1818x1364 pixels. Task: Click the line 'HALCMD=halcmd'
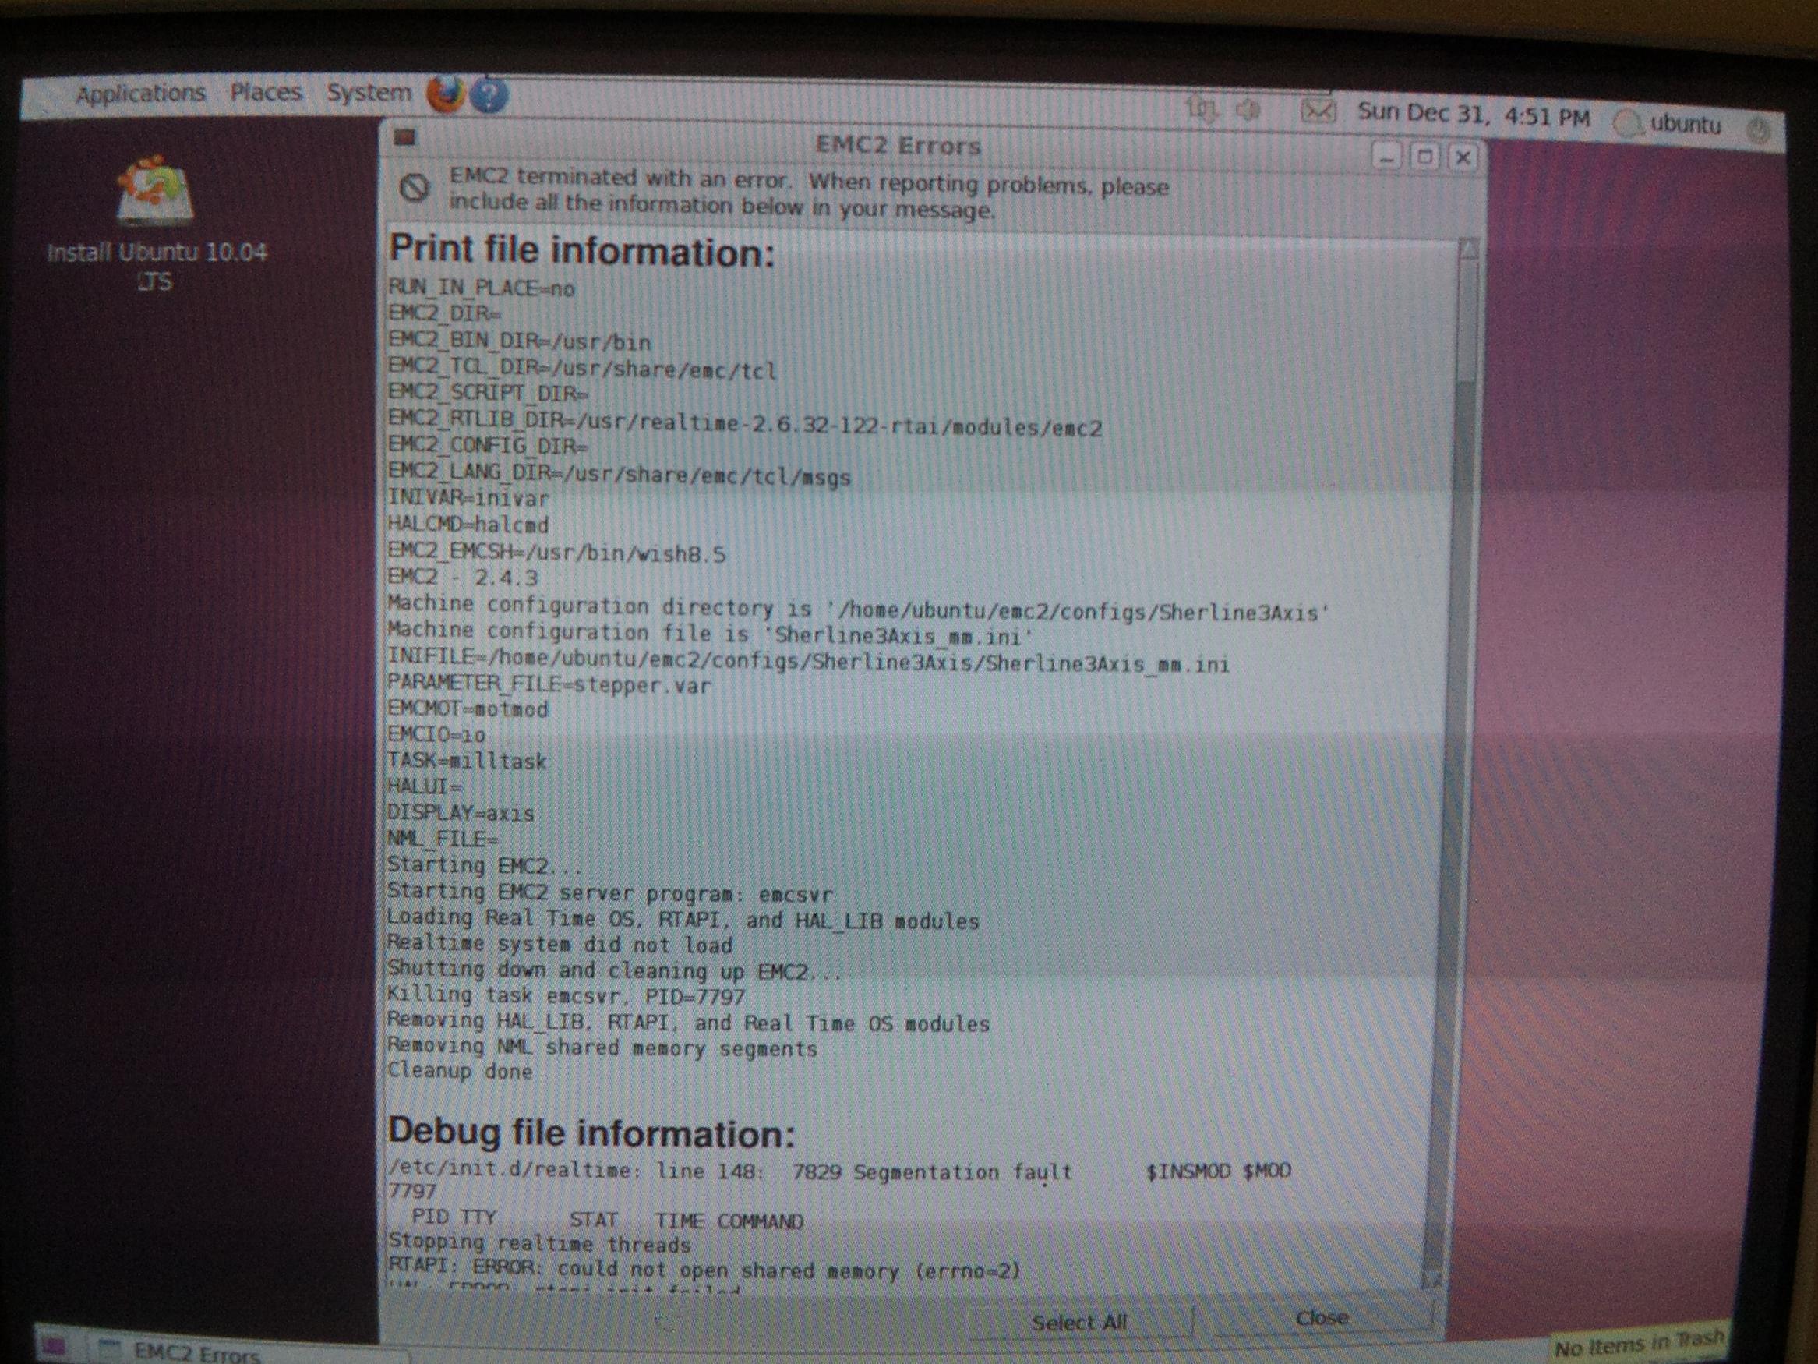coord(468,524)
